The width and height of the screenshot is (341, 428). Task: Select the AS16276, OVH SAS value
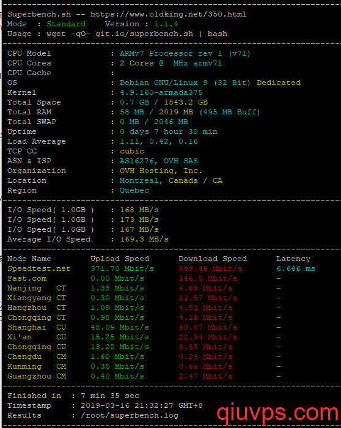pyautogui.click(x=159, y=161)
